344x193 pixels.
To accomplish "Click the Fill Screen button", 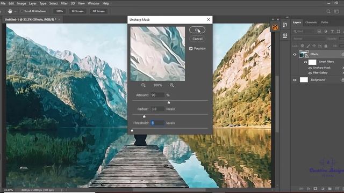I will [98, 11].
